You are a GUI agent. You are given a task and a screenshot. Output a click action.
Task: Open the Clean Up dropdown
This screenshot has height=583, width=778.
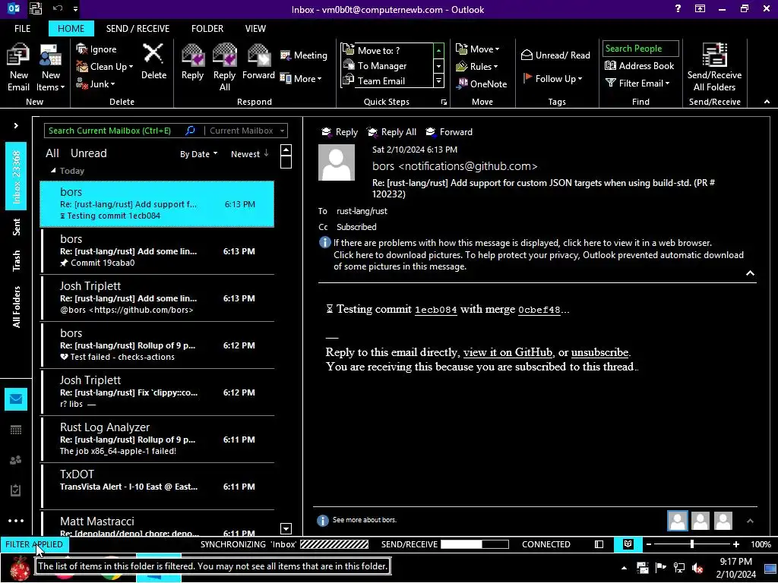104,67
